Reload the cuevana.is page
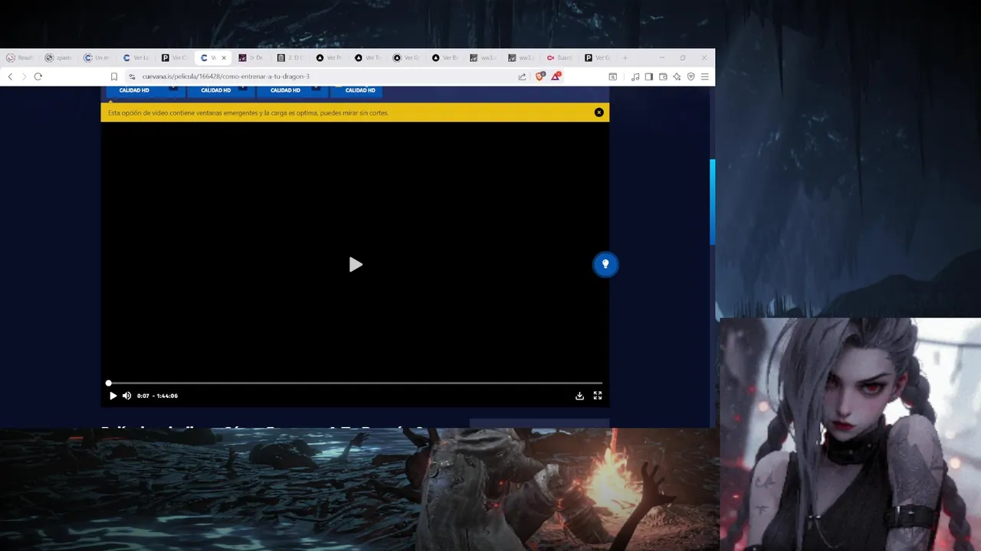Image resolution: width=981 pixels, height=551 pixels. coord(38,77)
